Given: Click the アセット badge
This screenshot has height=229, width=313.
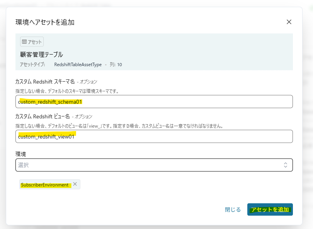Looking at the screenshot, I should [31, 41].
